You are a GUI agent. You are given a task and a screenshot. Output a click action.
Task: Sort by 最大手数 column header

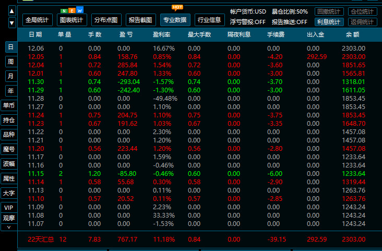tap(199, 34)
